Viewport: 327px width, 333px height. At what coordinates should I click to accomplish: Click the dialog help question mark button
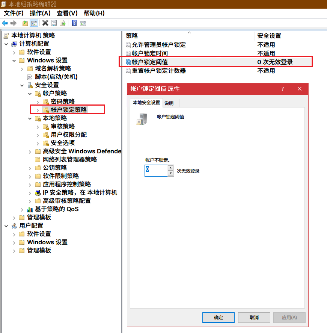coord(282,89)
